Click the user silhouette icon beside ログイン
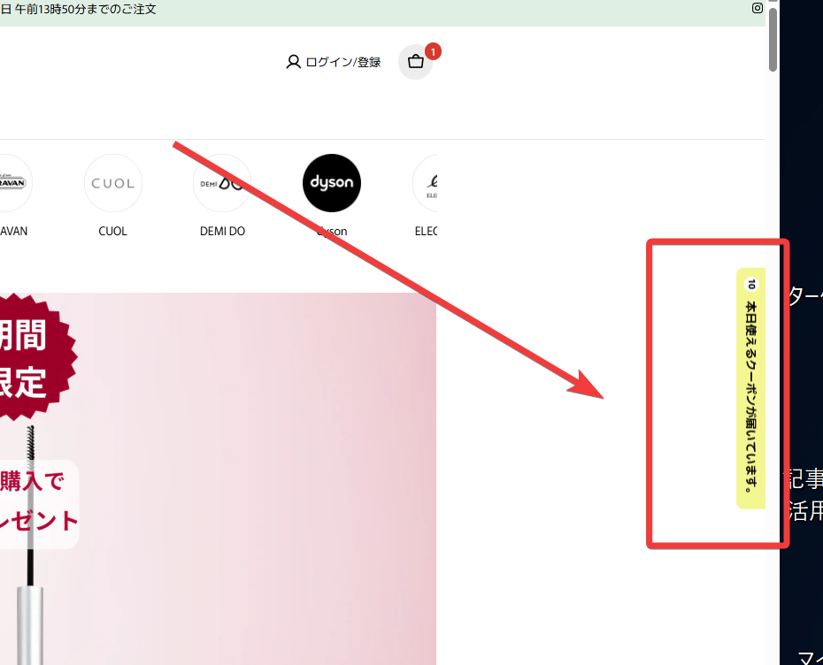Viewport: 823px width, 665px height. tap(293, 62)
